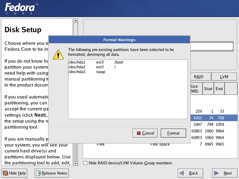Cancel the Format Warnings dialog
Image resolution: width=239 pixels, height=179 pixels.
click(145, 133)
